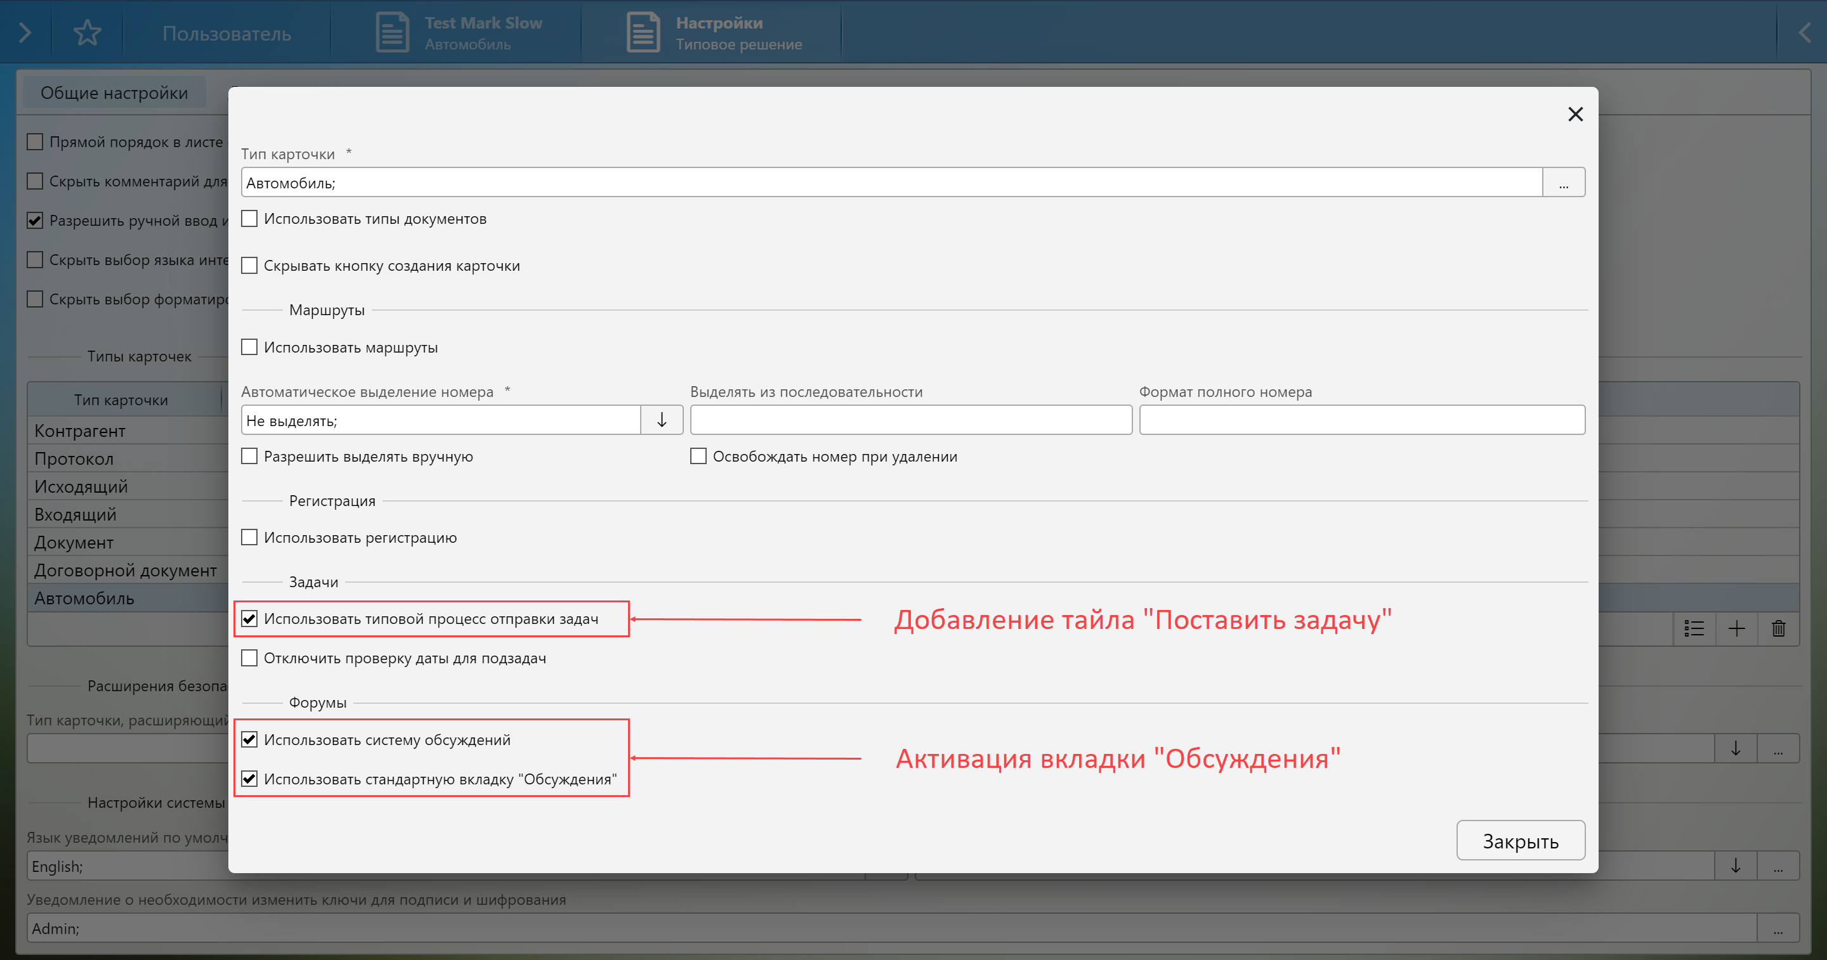Screen dimensions: 1827x960
Task: Open card type picker ellipsis button
Action: pyautogui.click(x=1563, y=183)
